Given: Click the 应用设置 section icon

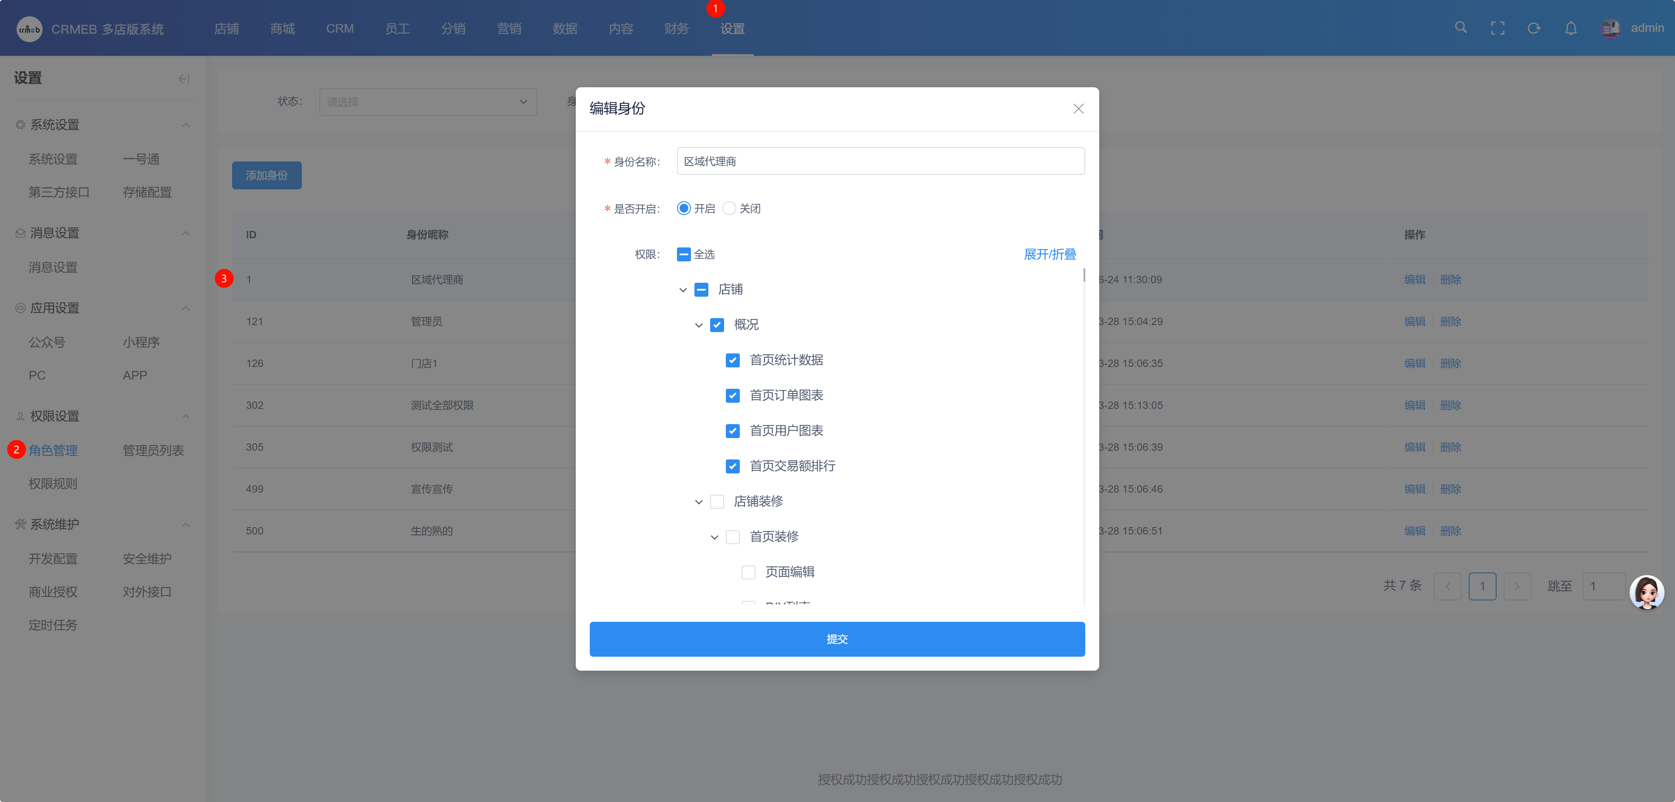Looking at the screenshot, I should pos(20,308).
